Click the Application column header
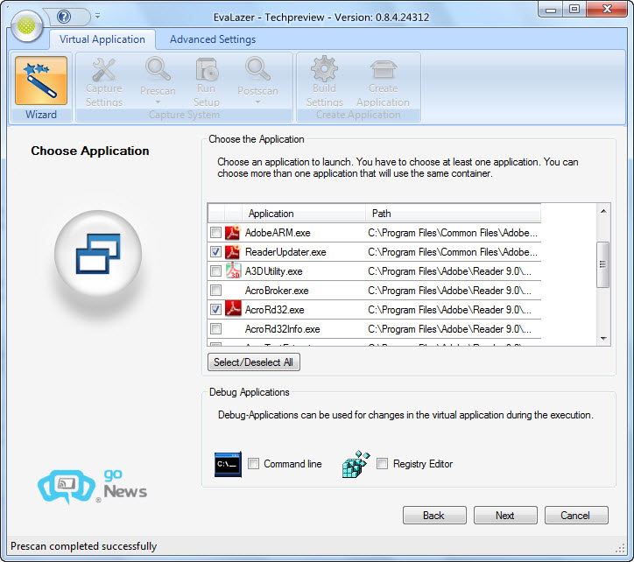The image size is (634, 562). coord(303,214)
